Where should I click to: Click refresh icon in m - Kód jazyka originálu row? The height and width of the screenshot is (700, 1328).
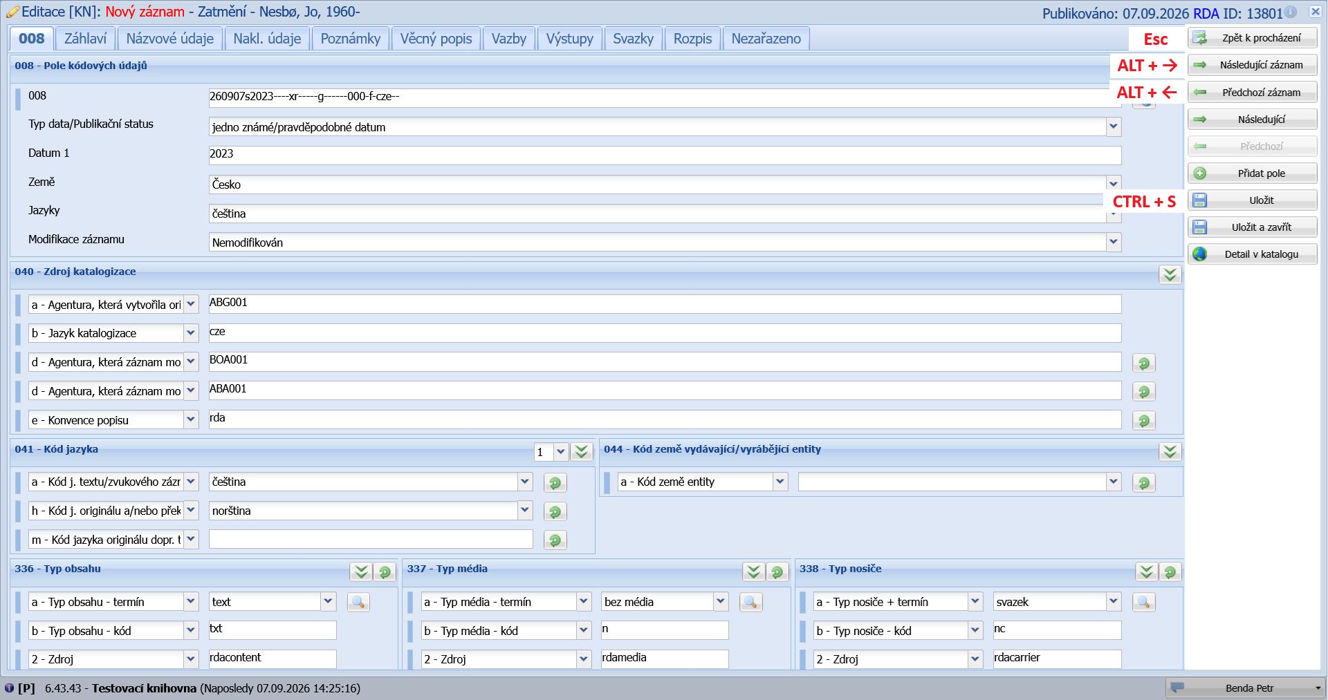coord(555,540)
